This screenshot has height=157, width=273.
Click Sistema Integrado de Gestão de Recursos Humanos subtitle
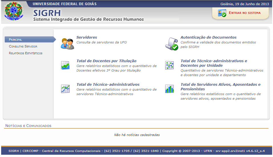(x=88, y=19)
